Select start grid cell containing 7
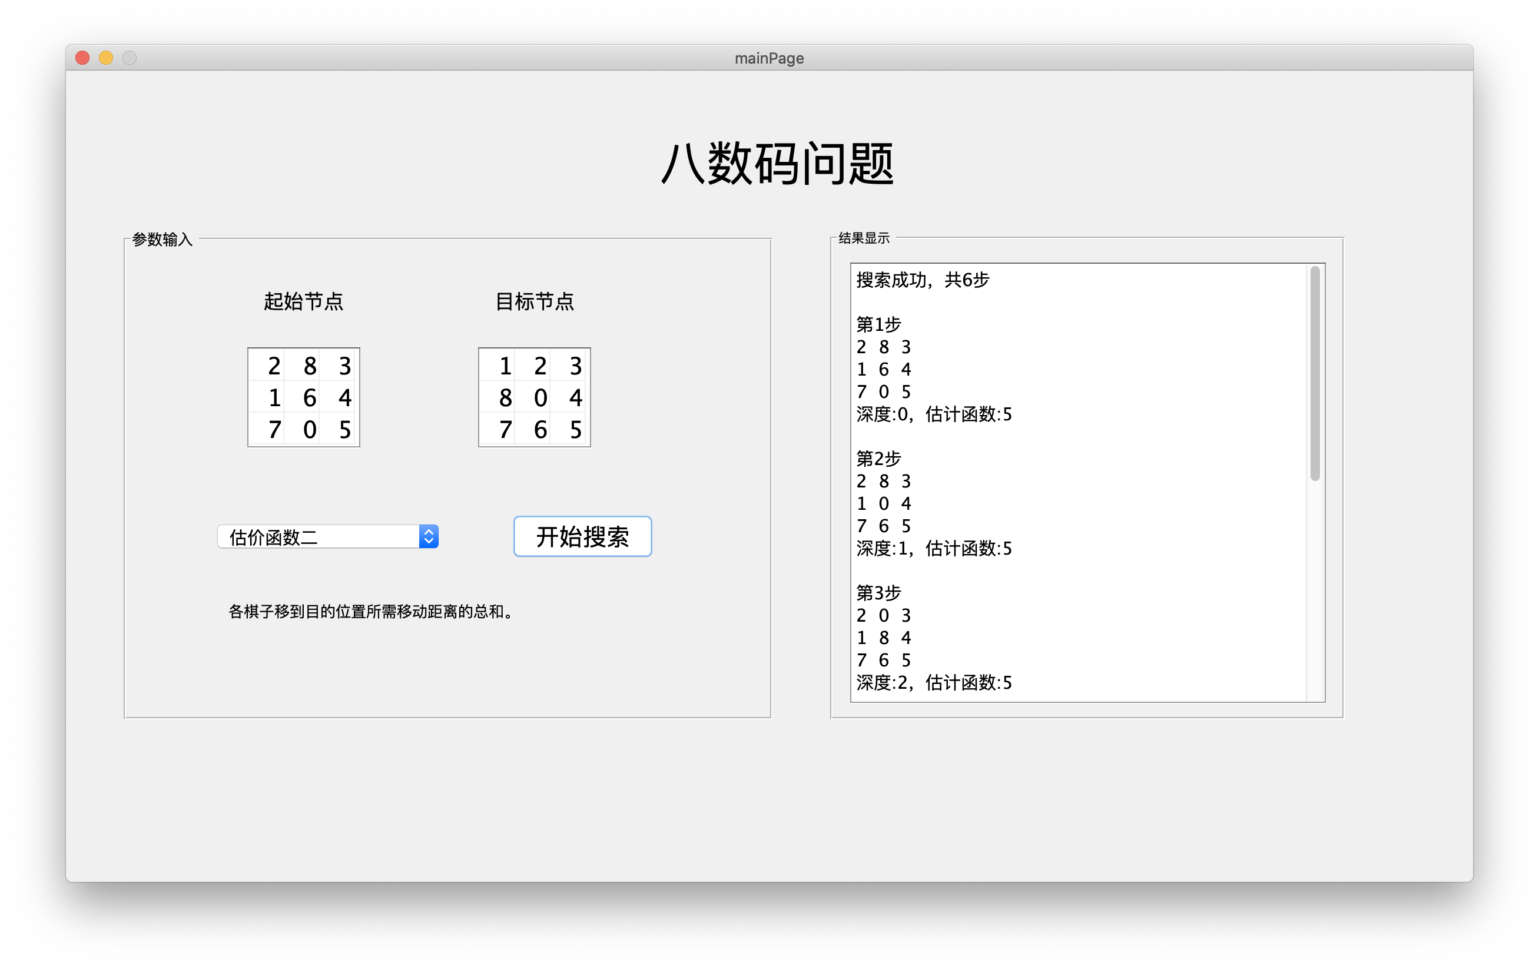The width and height of the screenshot is (1539, 969). coord(274,430)
